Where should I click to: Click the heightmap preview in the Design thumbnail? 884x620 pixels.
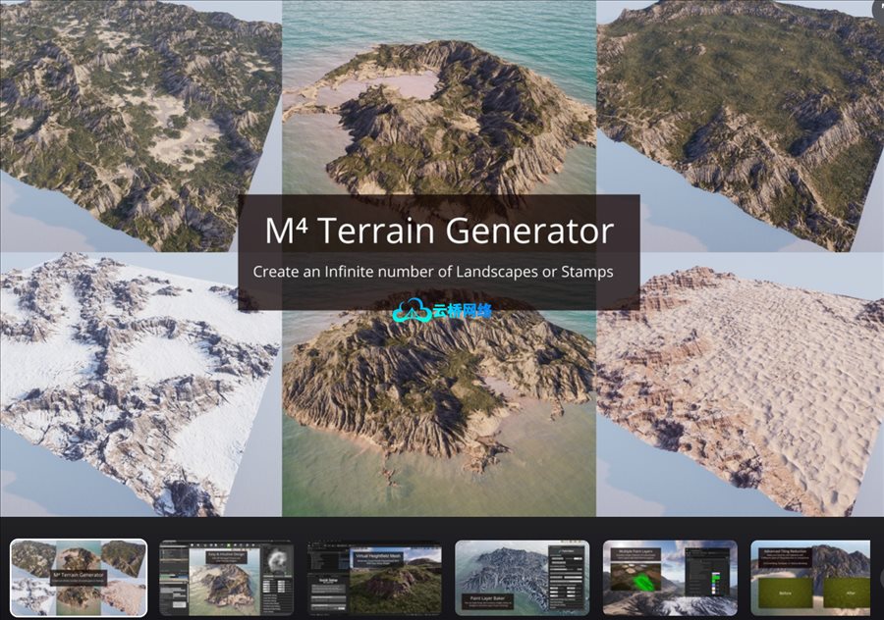tap(277, 560)
